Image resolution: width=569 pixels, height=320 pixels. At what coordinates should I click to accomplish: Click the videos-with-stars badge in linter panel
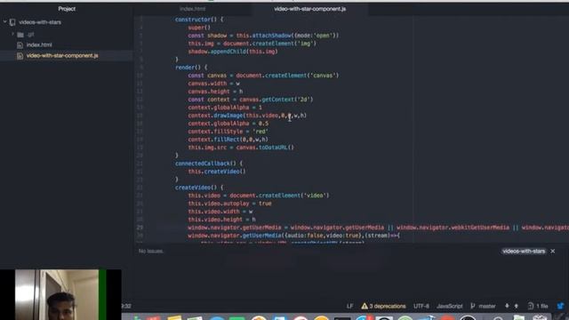click(524, 251)
